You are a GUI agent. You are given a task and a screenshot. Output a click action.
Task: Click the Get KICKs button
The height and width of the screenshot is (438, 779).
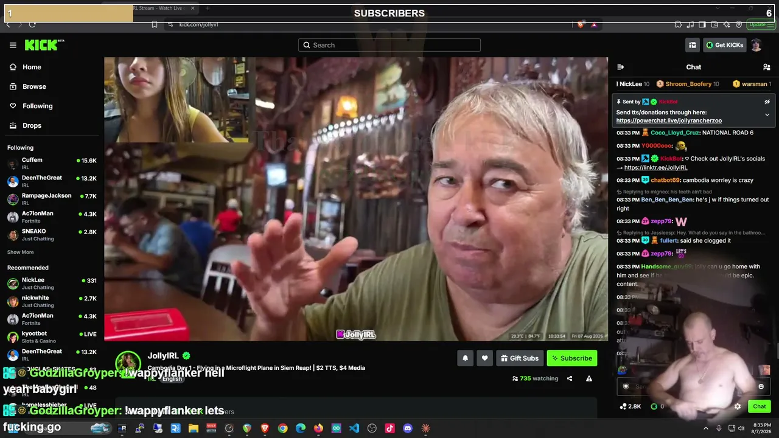pyautogui.click(x=725, y=45)
